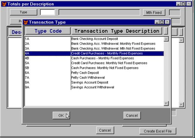Click the list's scroll down arrow
195x138 pixels.
pyautogui.click(x=166, y=104)
